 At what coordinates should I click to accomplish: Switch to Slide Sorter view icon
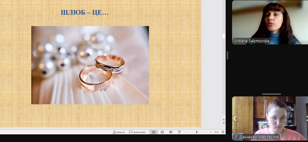(162, 132)
